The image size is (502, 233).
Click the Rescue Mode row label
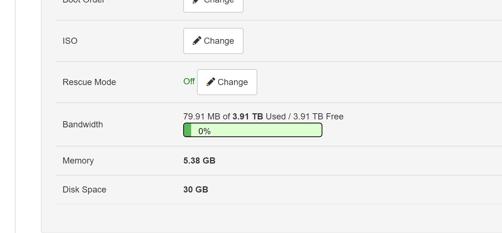pyautogui.click(x=89, y=82)
